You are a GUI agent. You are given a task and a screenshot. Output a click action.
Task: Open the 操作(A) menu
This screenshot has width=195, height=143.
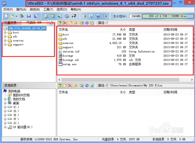point(21,9)
